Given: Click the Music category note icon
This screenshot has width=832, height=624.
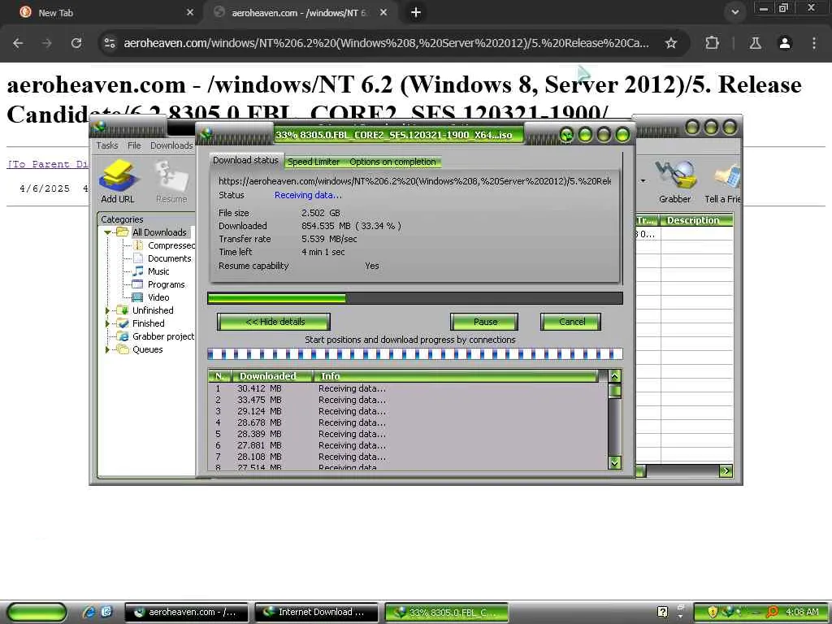Looking at the screenshot, I should (x=138, y=271).
